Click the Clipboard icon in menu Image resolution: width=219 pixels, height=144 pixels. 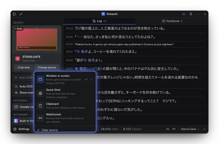[x=40, y=106]
